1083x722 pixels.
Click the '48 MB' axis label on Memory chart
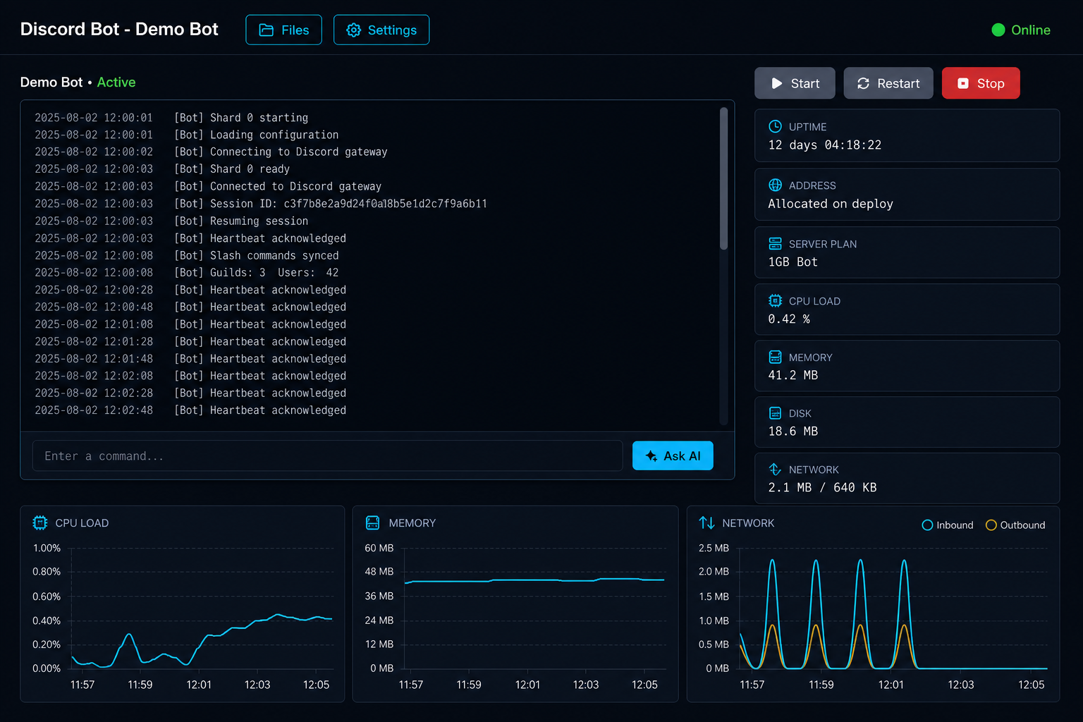(x=379, y=572)
